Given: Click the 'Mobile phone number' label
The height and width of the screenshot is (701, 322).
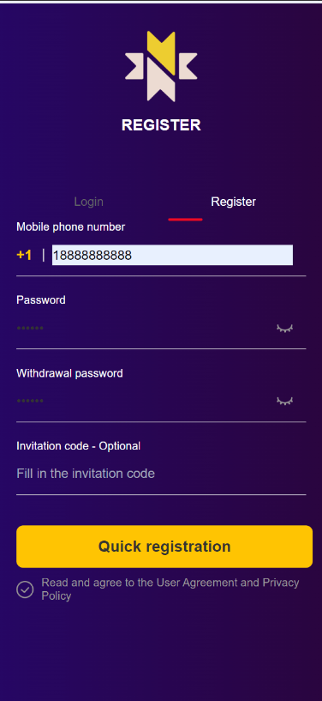Looking at the screenshot, I should click(70, 227).
